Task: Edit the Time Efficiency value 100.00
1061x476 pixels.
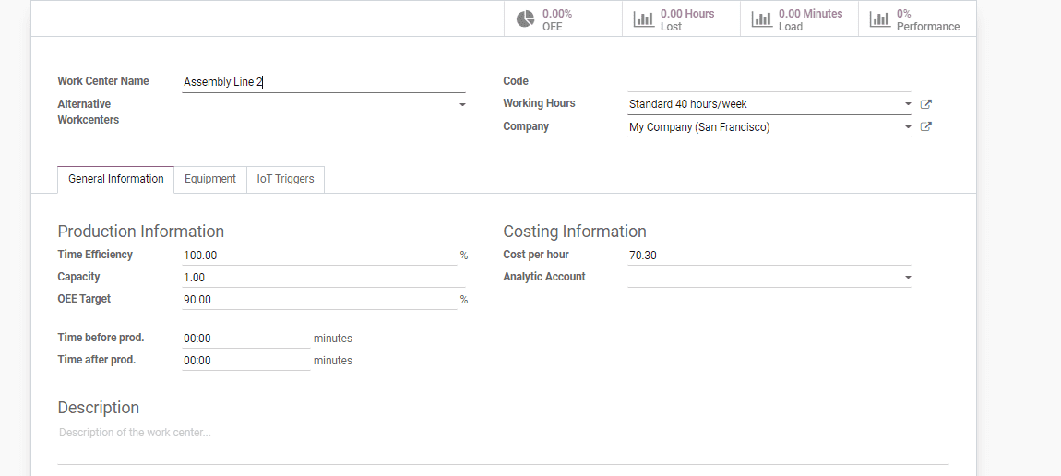Action: pos(319,256)
